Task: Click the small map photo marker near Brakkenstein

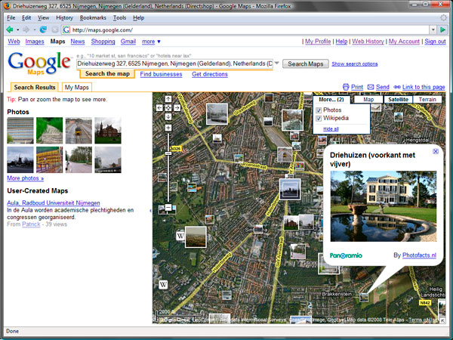Action: (364, 297)
